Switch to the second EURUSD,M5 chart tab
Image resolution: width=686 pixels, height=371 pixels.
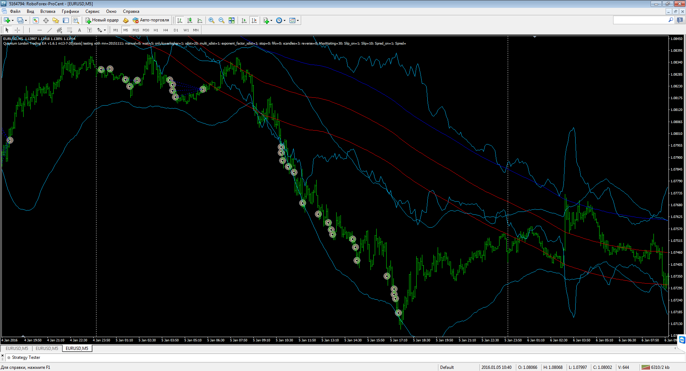point(47,349)
